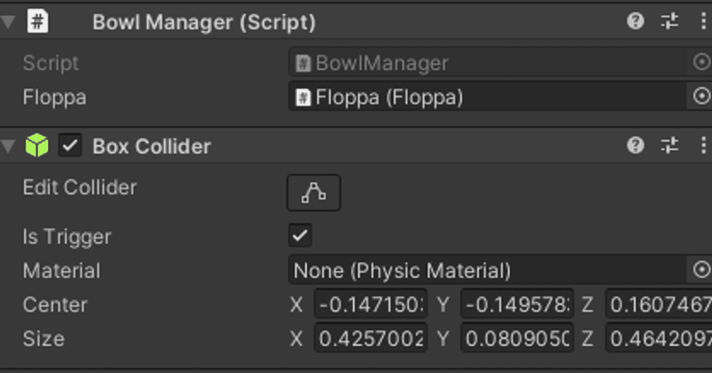Collapse the Box Collider component foldout
This screenshot has width=712, height=373.
click(x=8, y=146)
